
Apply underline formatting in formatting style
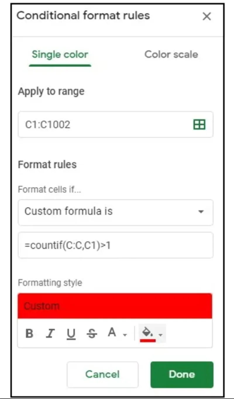click(71, 333)
